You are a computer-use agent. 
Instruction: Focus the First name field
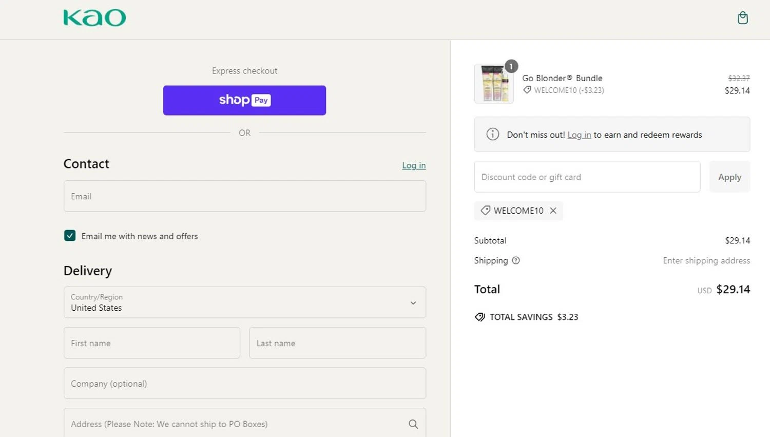(152, 343)
